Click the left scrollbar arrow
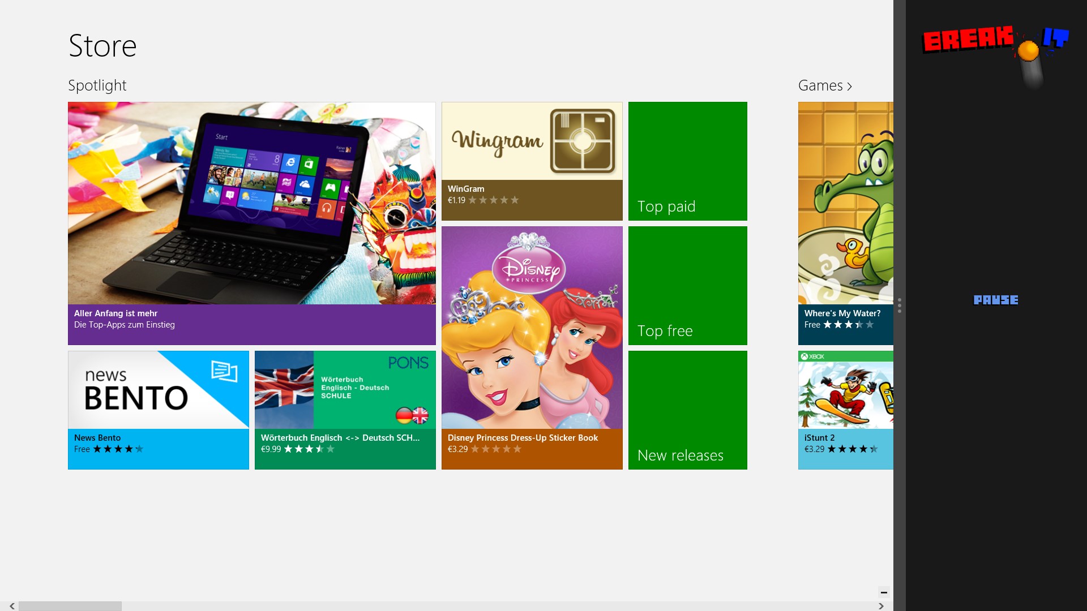 (x=11, y=606)
